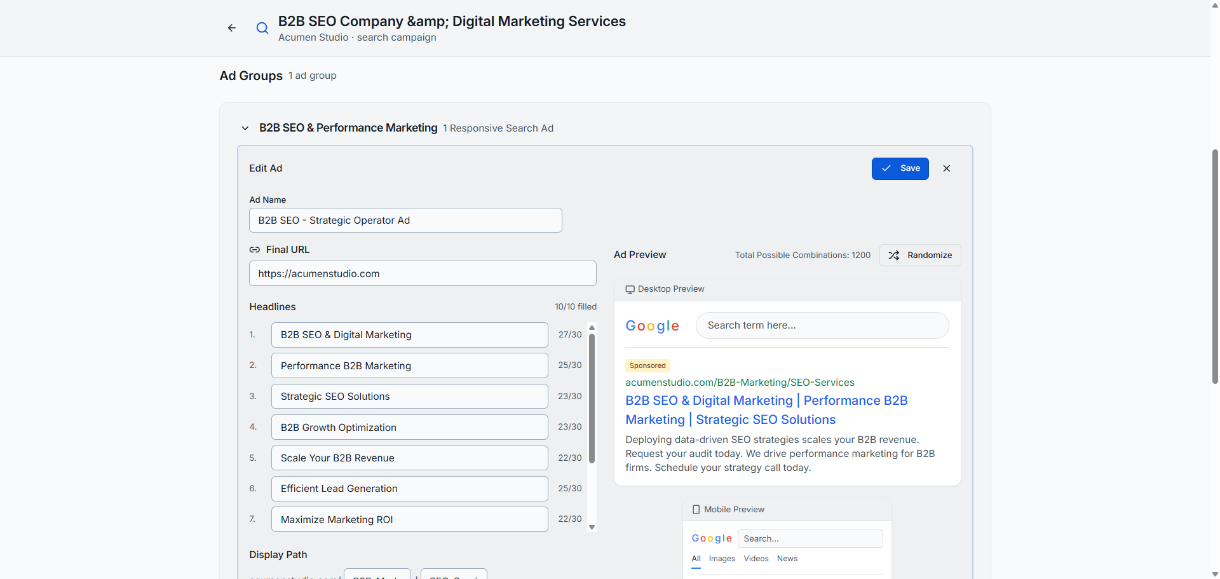Image resolution: width=1220 pixels, height=579 pixels.
Task: Edit headline 5 Scale Your B2B Revenue
Action: pos(410,458)
